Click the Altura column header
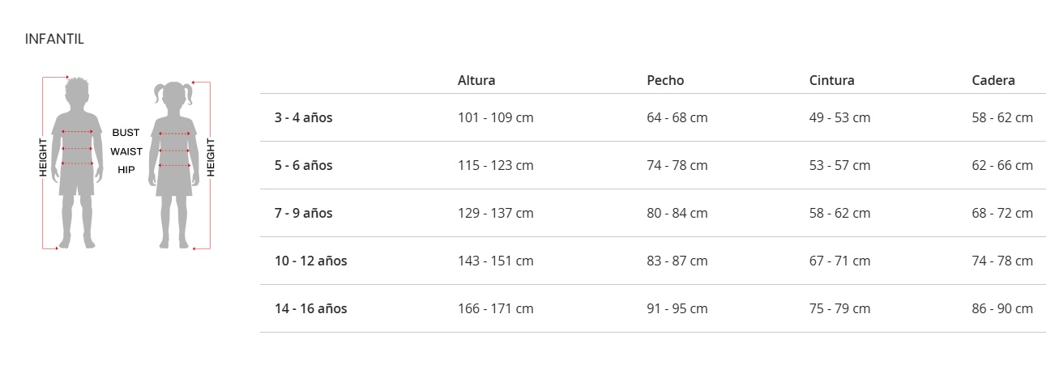 [476, 80]
